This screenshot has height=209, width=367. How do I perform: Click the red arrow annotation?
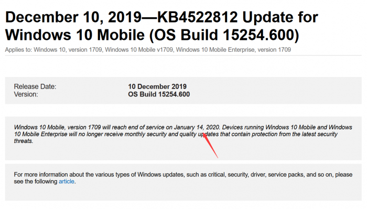pyautogui.click(x=210, y=145)
